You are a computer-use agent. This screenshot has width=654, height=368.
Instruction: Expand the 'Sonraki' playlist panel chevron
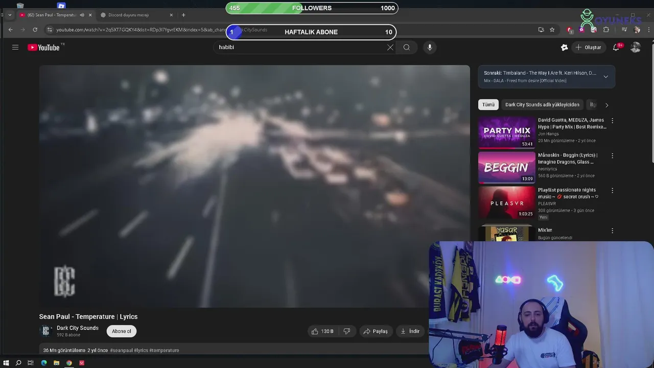click(605, 77)
